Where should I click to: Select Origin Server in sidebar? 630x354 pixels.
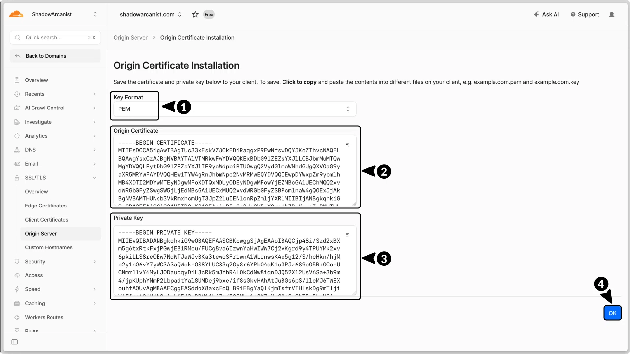(61, 234)
